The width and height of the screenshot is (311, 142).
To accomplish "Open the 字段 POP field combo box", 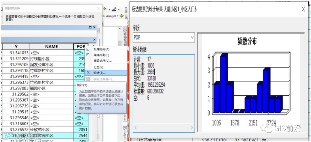I will 164,37.
